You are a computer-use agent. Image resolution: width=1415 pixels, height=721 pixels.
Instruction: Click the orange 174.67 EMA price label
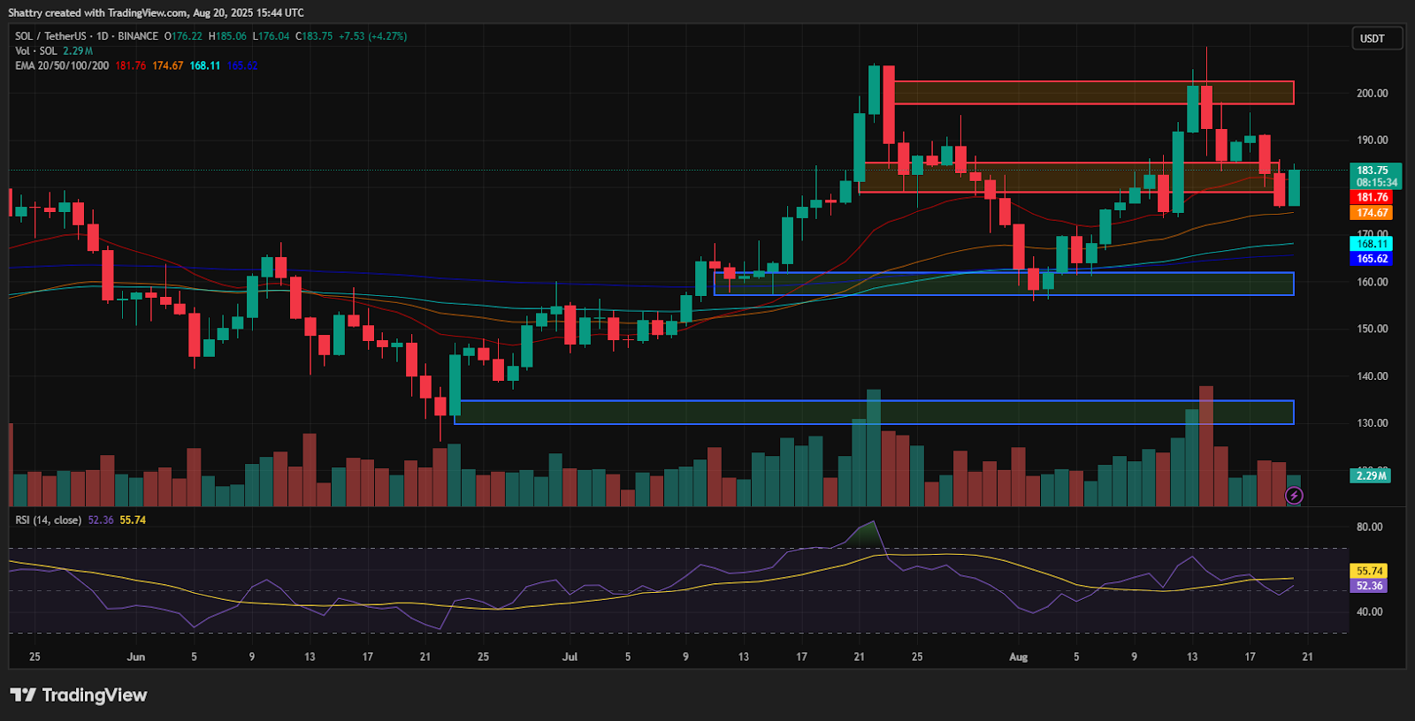(1372, 213)
